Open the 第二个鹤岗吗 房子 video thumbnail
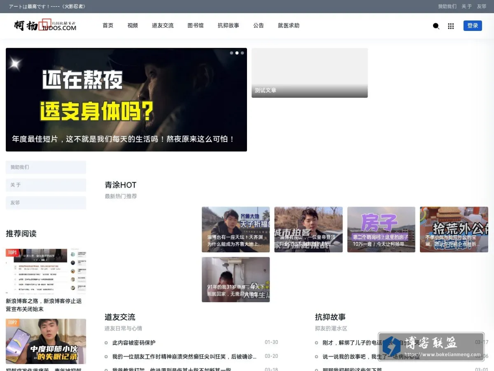 pyautogui.click(x=381, y=230)
